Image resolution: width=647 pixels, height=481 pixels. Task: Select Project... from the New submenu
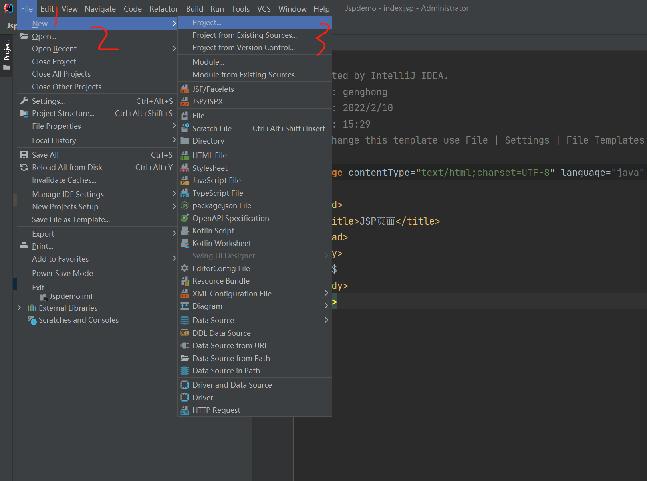point(207,23)
